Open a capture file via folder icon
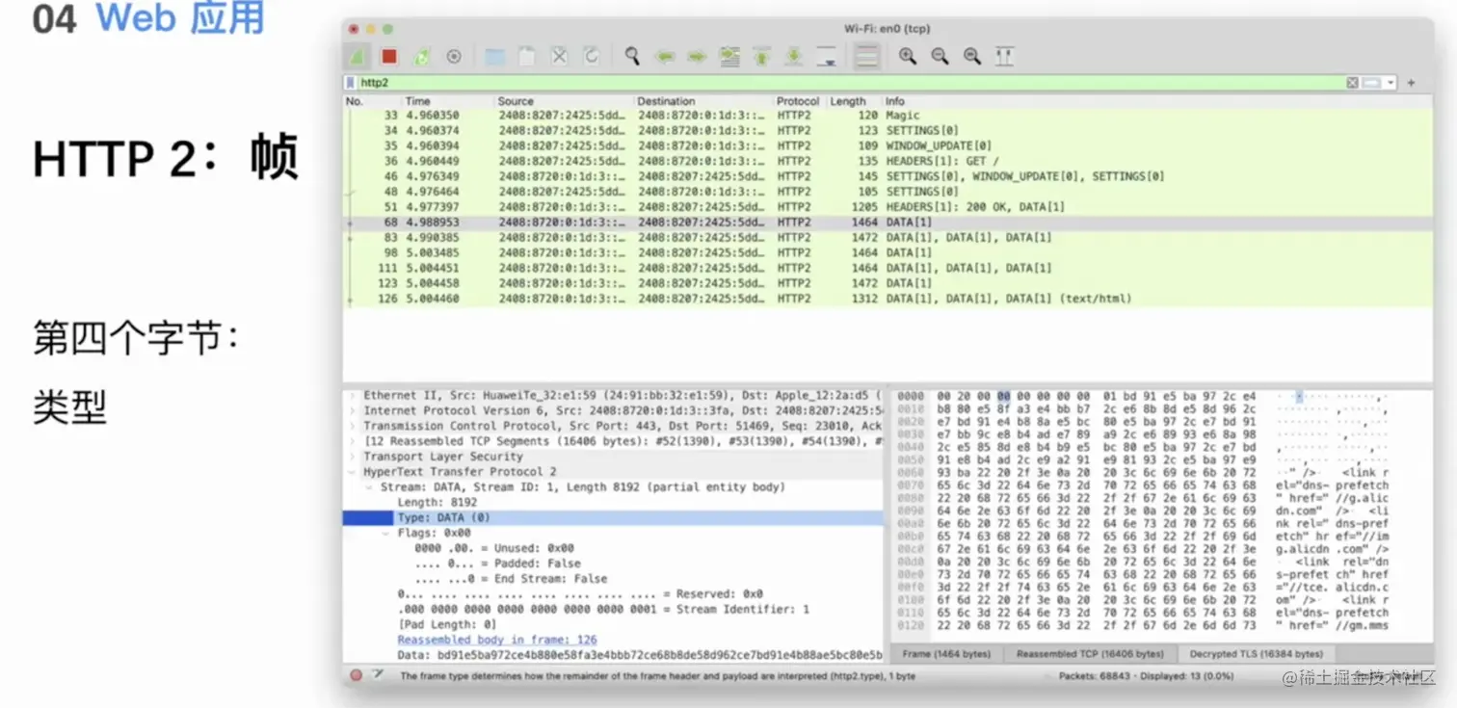1457x708 pixels. pos(495,57)
